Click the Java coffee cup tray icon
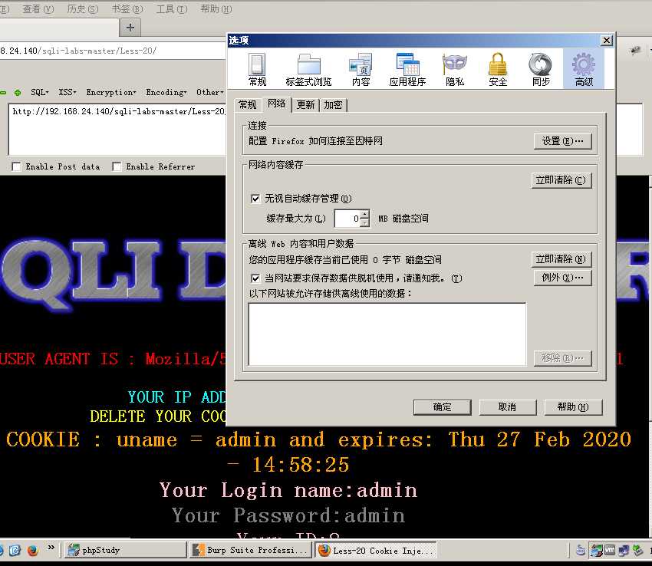The image size is (652, 566). pyautogui.click(x=581, y=550)
